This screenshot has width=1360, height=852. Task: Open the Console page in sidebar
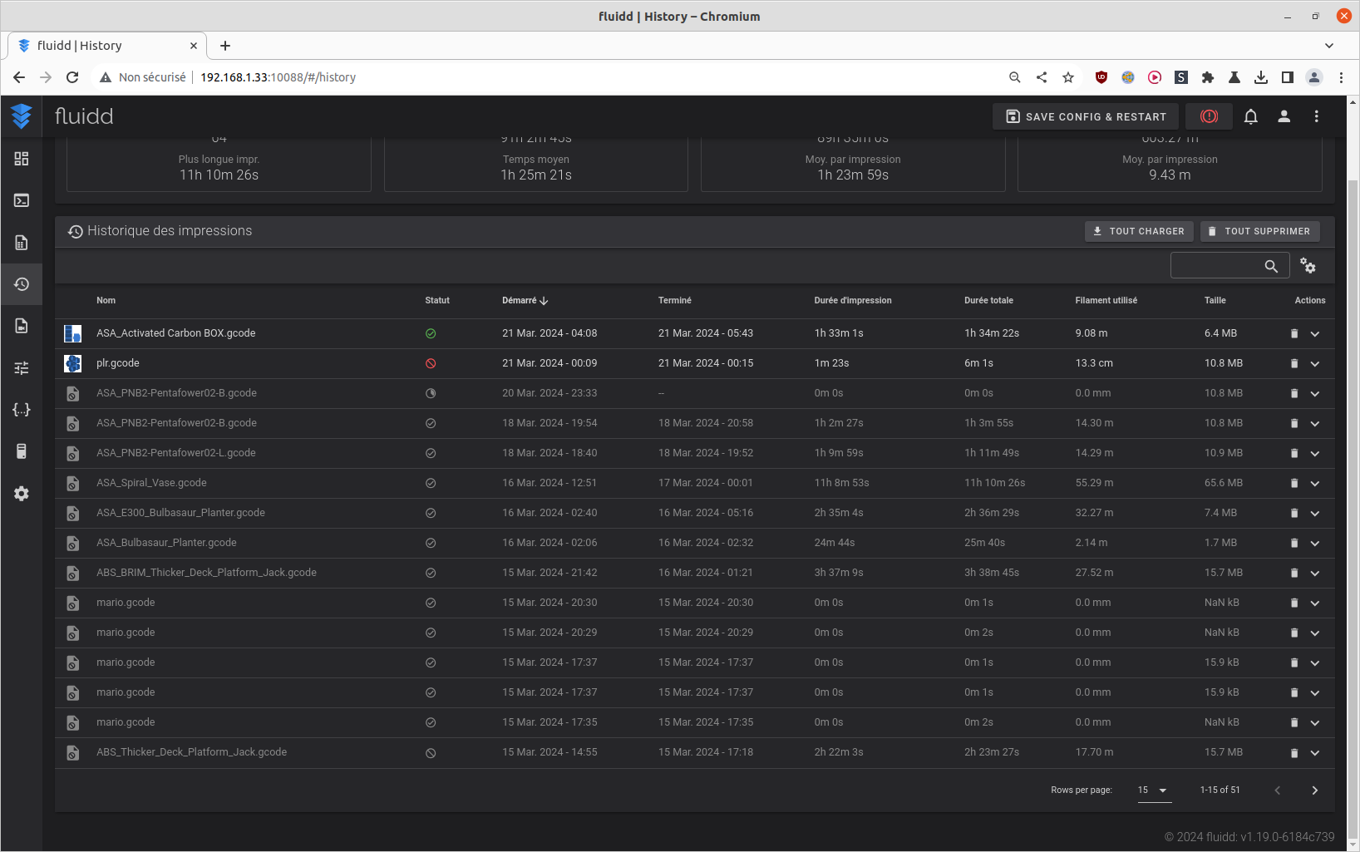(x=22, y=200)
